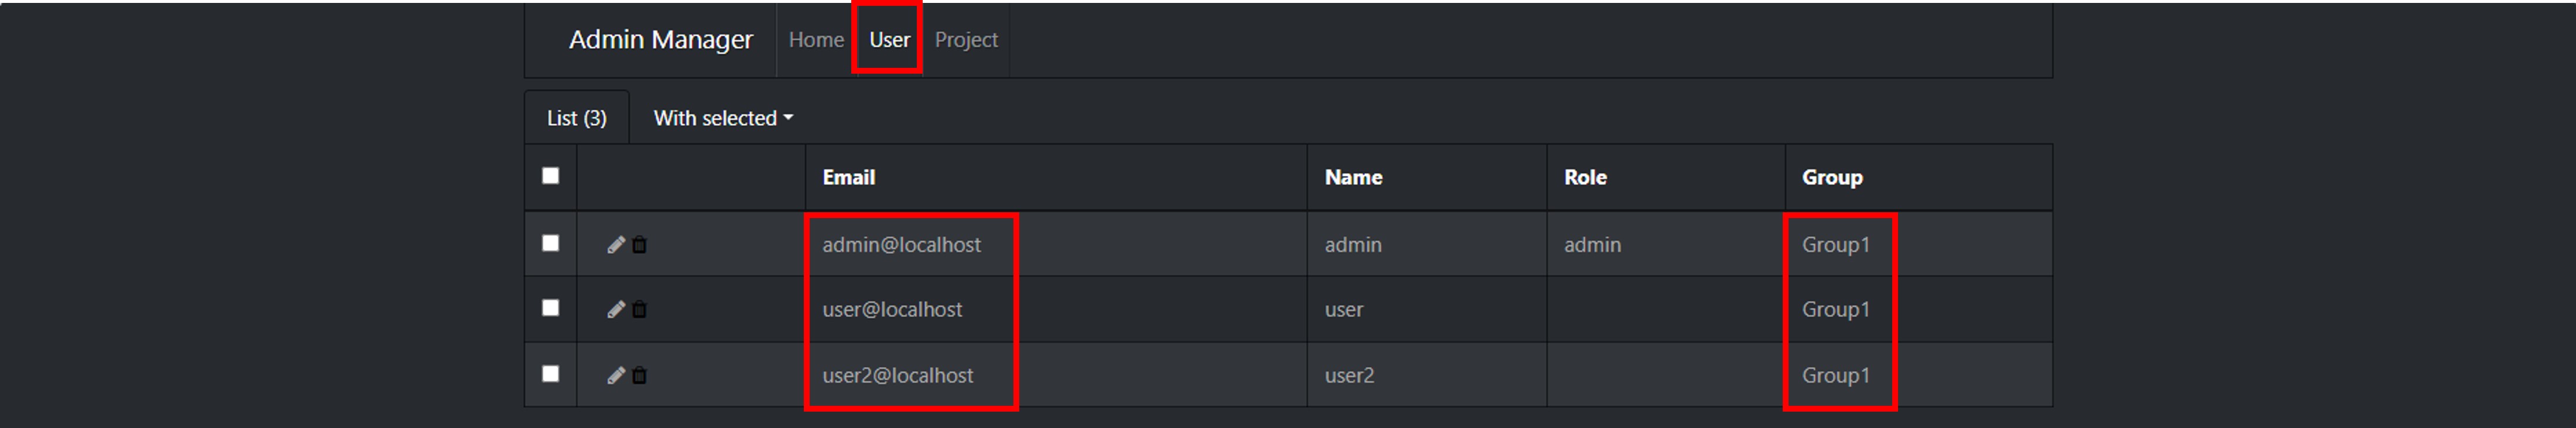Go to the Home menu item
Viewport: 2576px width, 428px height.
(816, 40)
